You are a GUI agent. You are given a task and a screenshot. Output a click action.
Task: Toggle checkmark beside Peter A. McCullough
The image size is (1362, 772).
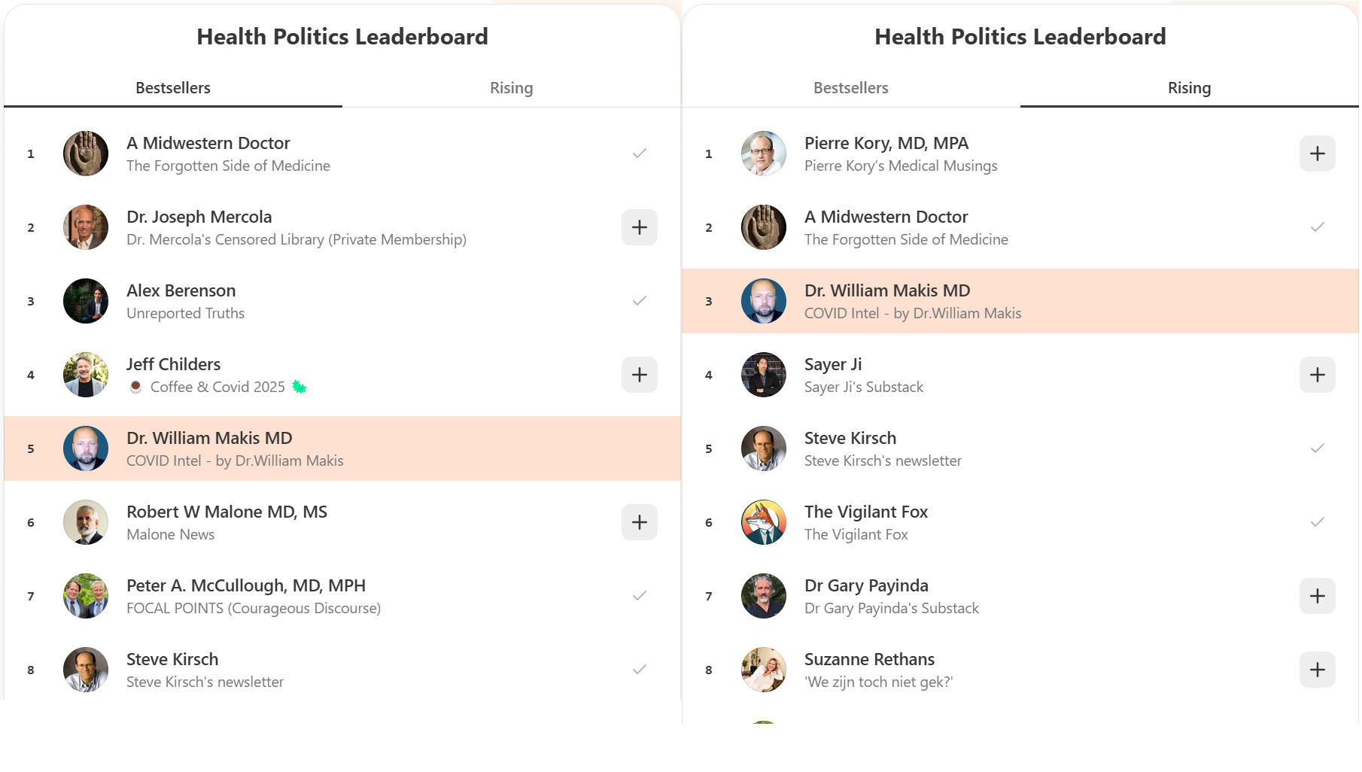pos(639,596)
